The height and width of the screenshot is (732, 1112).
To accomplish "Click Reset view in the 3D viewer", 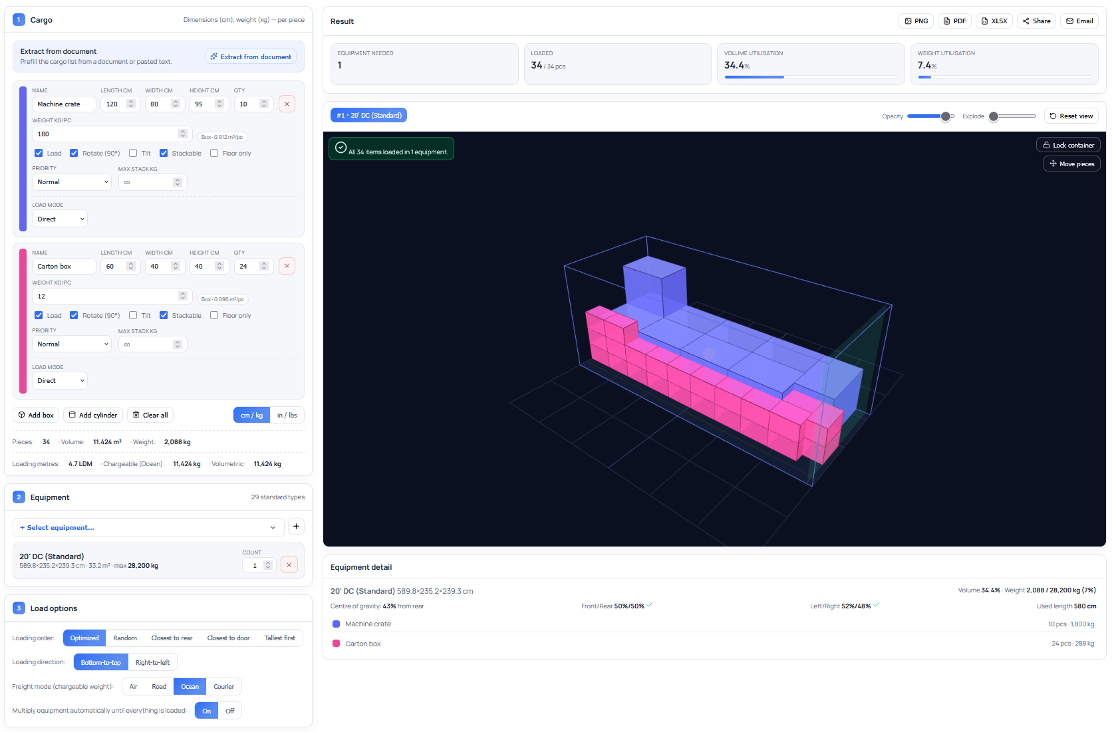I will pos(1071,116).
